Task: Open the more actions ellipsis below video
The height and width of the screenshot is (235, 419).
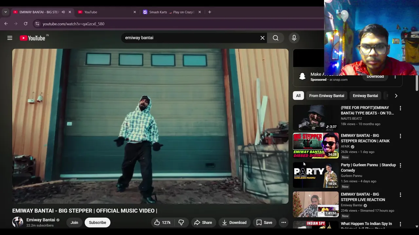Action: pyautogui.click(x=284, y=223)
